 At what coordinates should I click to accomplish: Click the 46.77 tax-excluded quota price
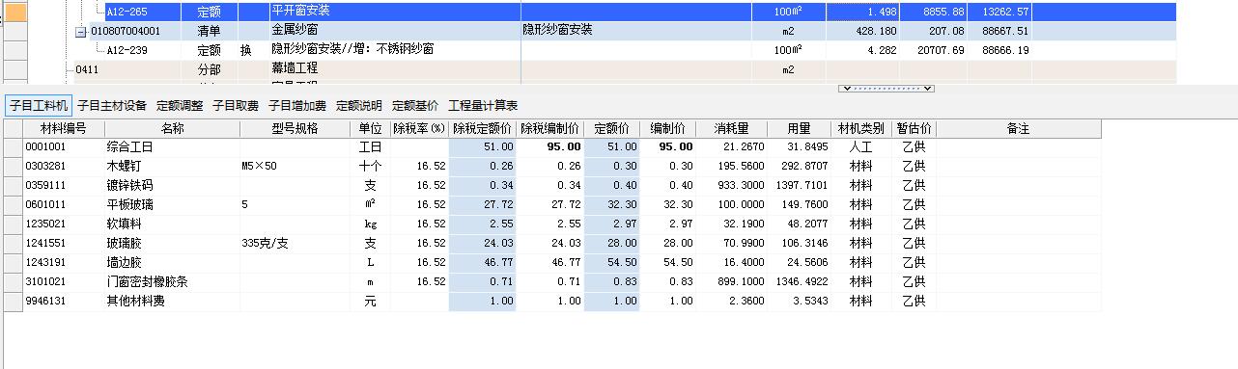[x=483, y=262]
